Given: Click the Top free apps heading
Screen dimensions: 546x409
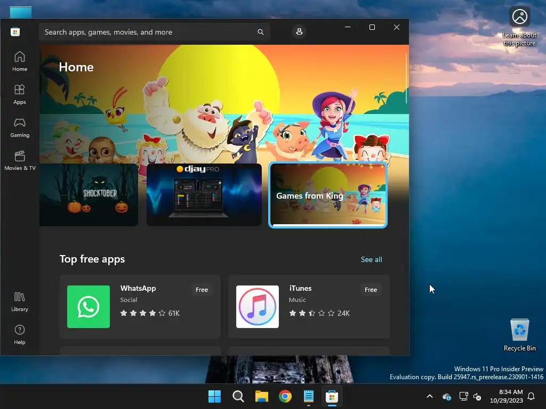Looking at the screenshot, I should pyautogui.click(x=92, y=259).
